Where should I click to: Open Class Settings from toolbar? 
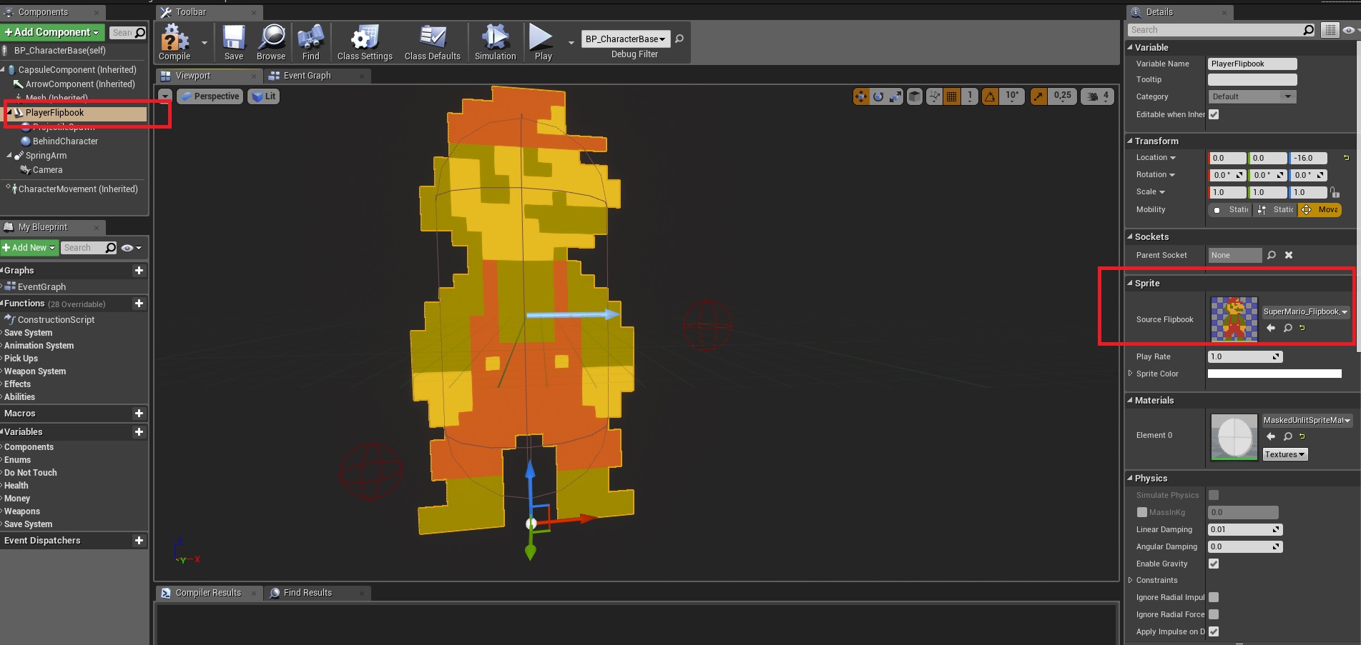365,41
